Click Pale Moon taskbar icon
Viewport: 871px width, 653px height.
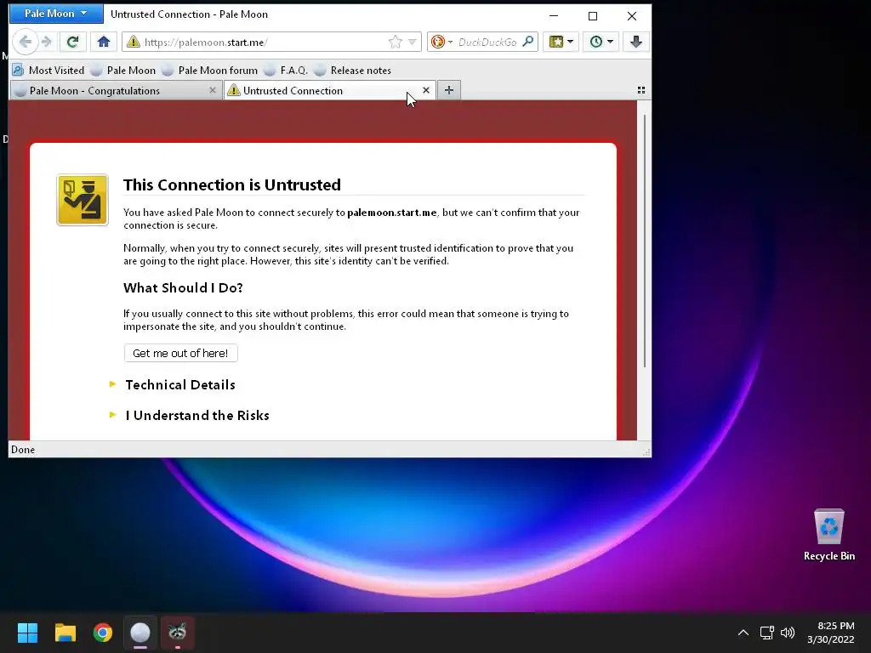140,633
